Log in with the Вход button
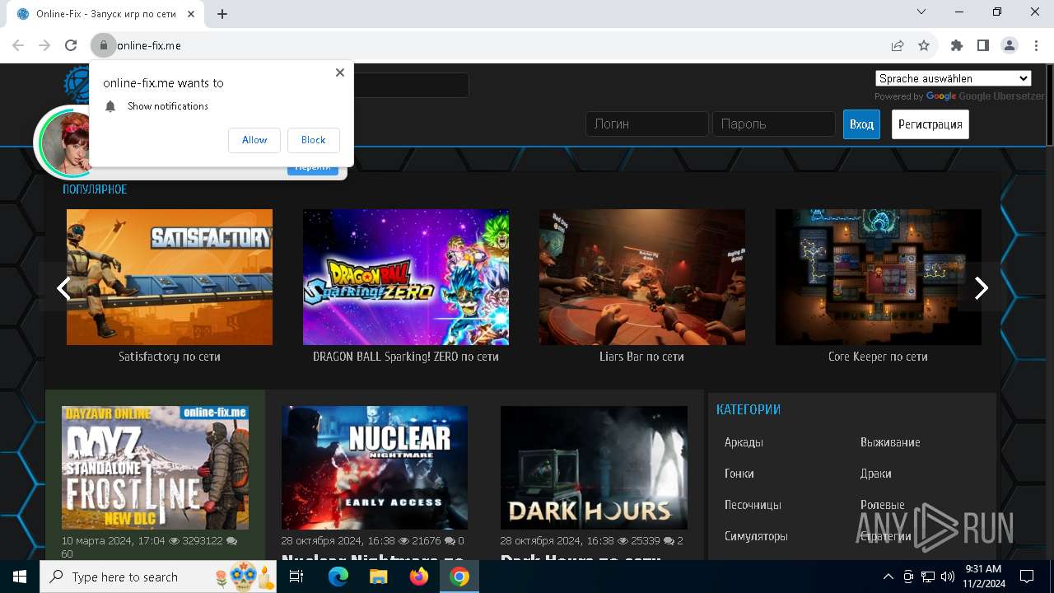This screenshot has width=1054, height=593. point(861,124)
